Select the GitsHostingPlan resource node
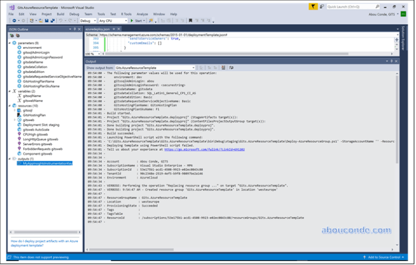416x265 pixels. coord(35,115)
